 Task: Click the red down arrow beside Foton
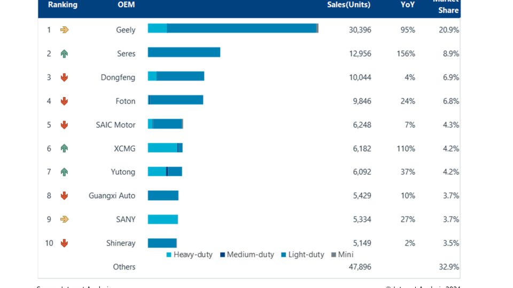65,101
